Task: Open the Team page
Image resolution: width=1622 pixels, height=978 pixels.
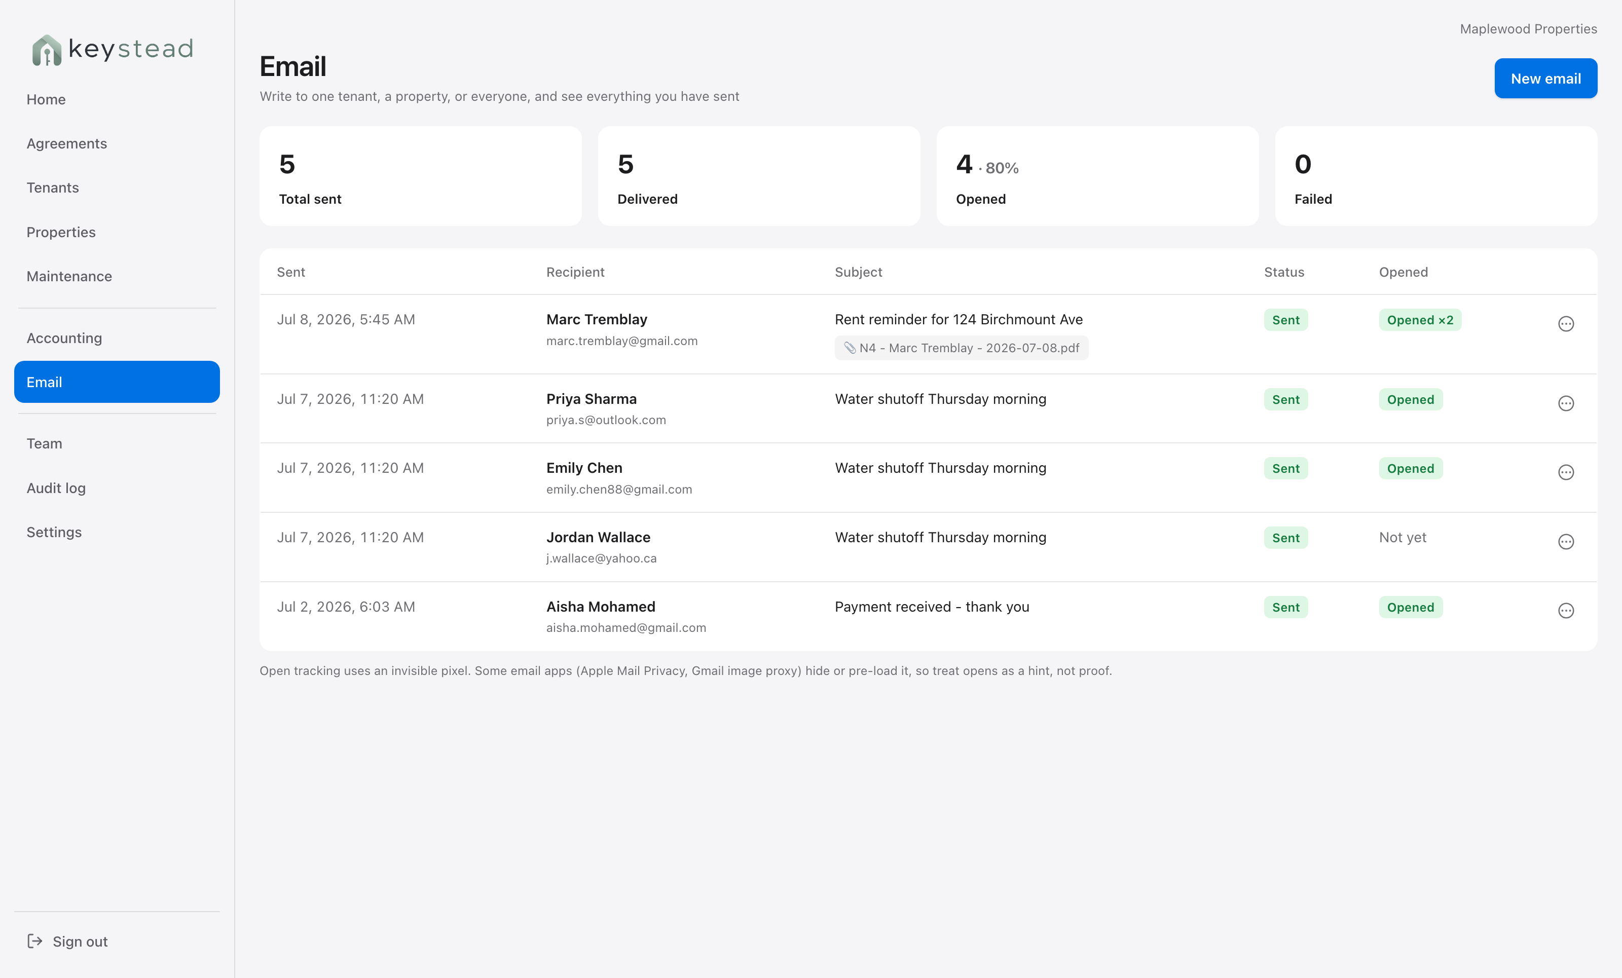Action: coord(117,443)
